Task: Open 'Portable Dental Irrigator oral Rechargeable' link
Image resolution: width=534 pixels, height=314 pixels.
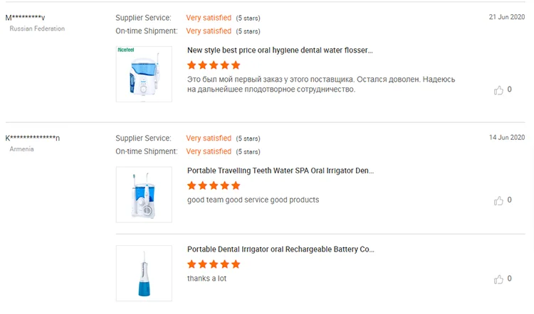Action: [280, 249]
